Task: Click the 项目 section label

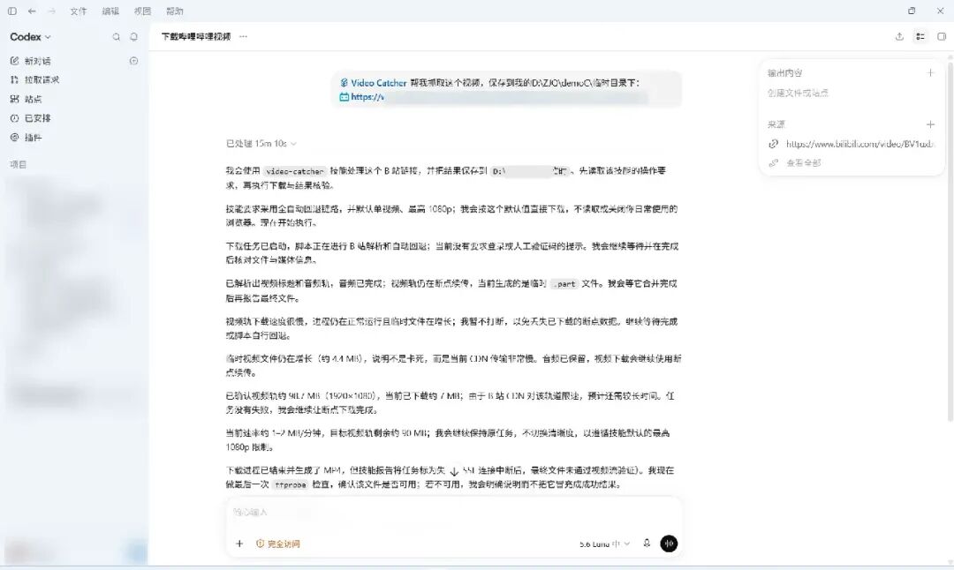Action: 19,164
